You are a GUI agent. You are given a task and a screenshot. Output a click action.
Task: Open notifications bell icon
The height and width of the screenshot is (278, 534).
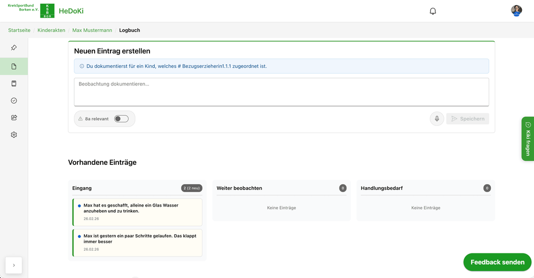[433, 11]
